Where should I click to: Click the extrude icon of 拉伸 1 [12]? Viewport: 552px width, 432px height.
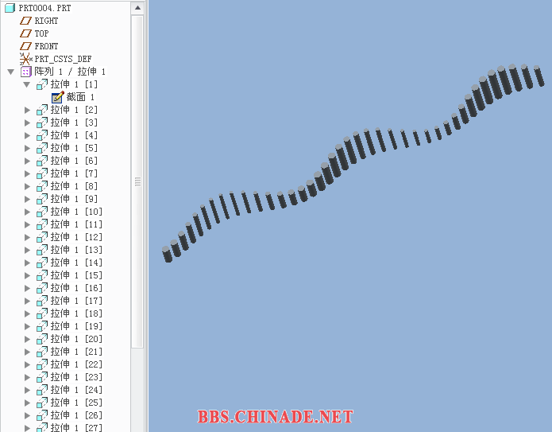(42, 237)
